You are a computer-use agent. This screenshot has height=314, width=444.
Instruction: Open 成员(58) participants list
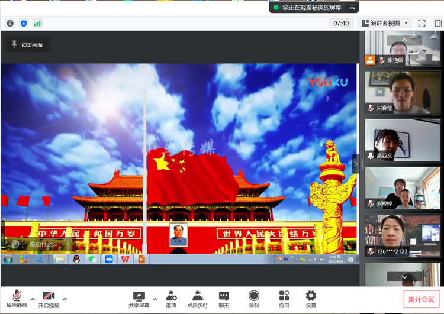point(197,299)
